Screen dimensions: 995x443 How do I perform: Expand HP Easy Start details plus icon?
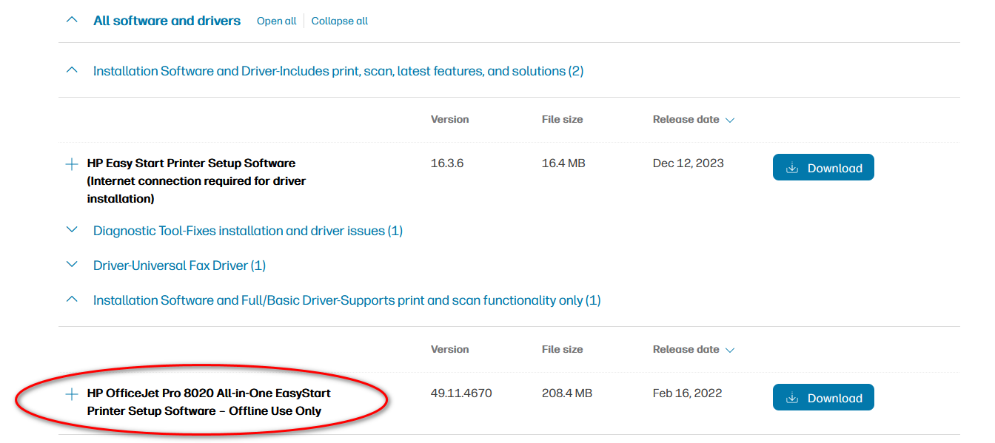(x=72, y=164)
